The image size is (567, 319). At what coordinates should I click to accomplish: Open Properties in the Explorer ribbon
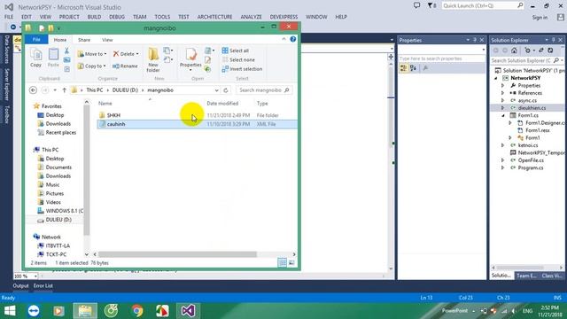click(190, 58)
